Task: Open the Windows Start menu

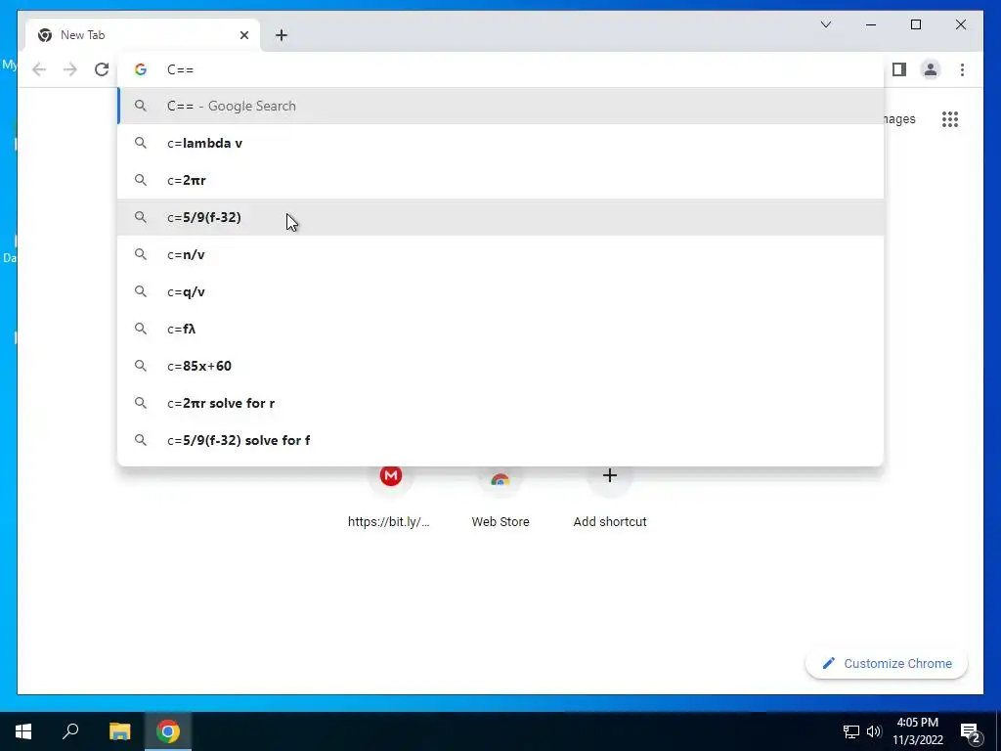Action: click(x=23, y=731)
